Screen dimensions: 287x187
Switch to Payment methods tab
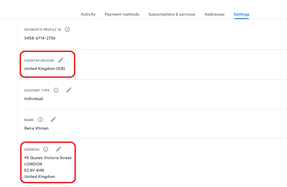(122, 14)
